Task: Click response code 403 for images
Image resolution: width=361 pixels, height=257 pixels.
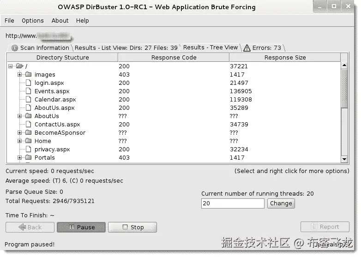Action: point(124,75)
